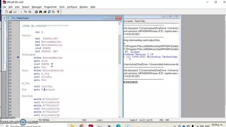Open the Help menu
The width and height of the screenshot is (226, 127).
(93, 7)
